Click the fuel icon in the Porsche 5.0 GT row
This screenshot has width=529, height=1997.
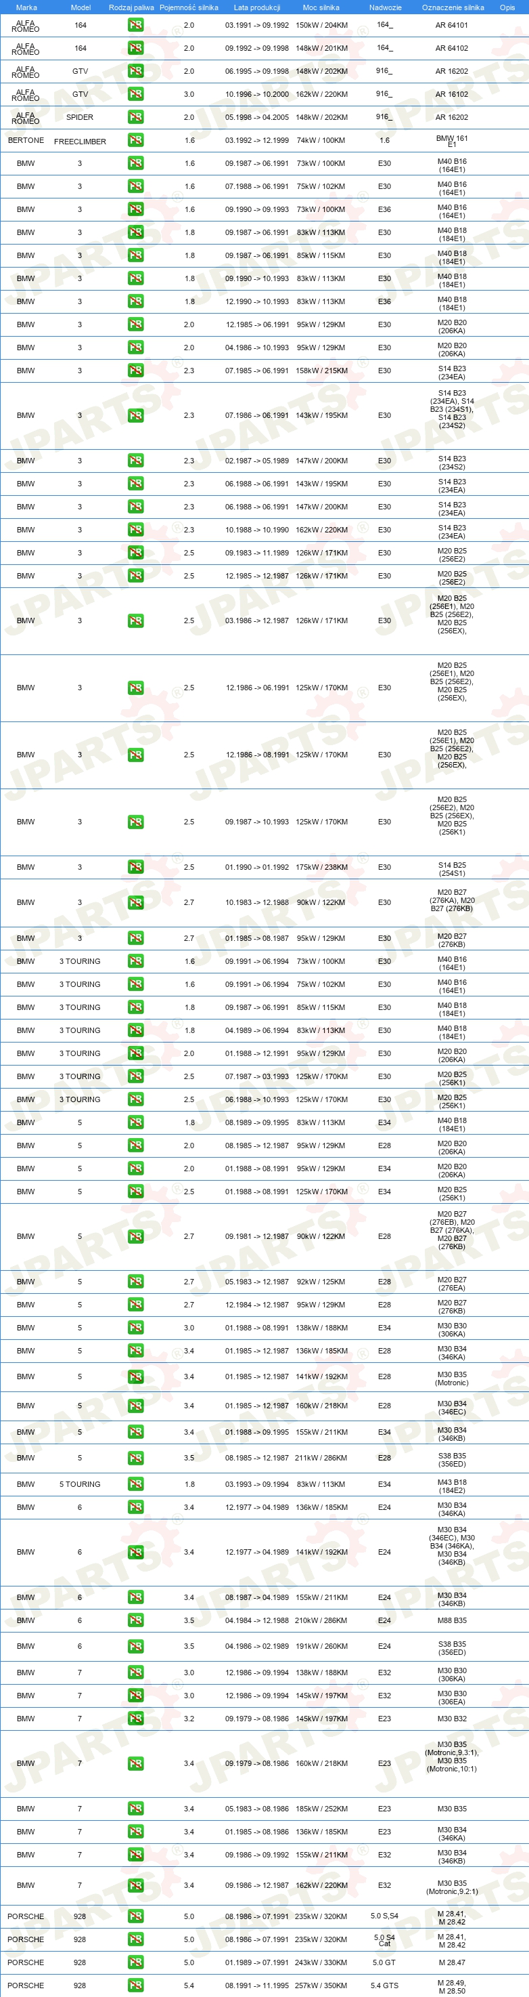(135, 1962)
